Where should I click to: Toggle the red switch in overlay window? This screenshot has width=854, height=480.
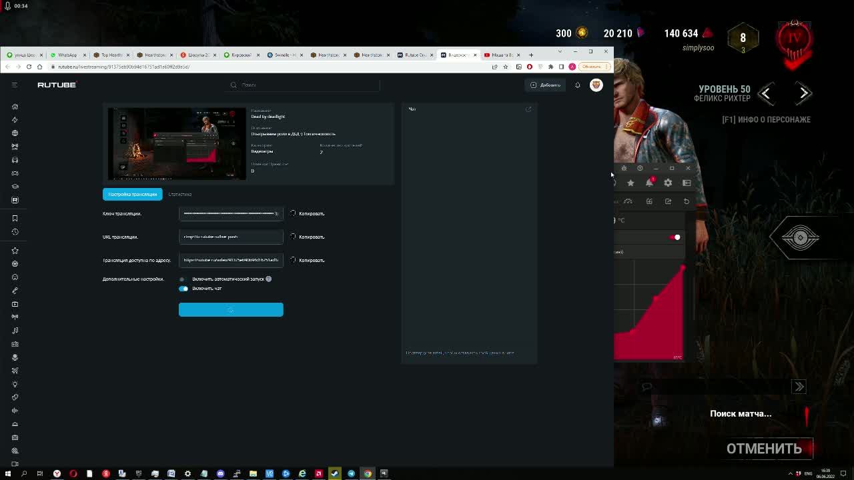pyautogui.click(x=675, y=237)
